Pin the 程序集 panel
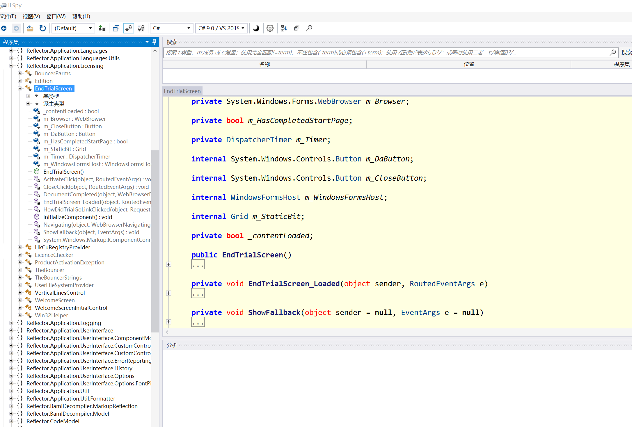Image resolution: width=632 pixels, height=427 pixels. (x=155, y=42)
